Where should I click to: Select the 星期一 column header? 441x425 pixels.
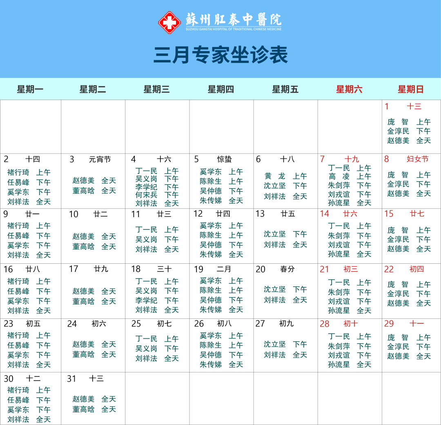pyautogui.click(x=31, y=89)
